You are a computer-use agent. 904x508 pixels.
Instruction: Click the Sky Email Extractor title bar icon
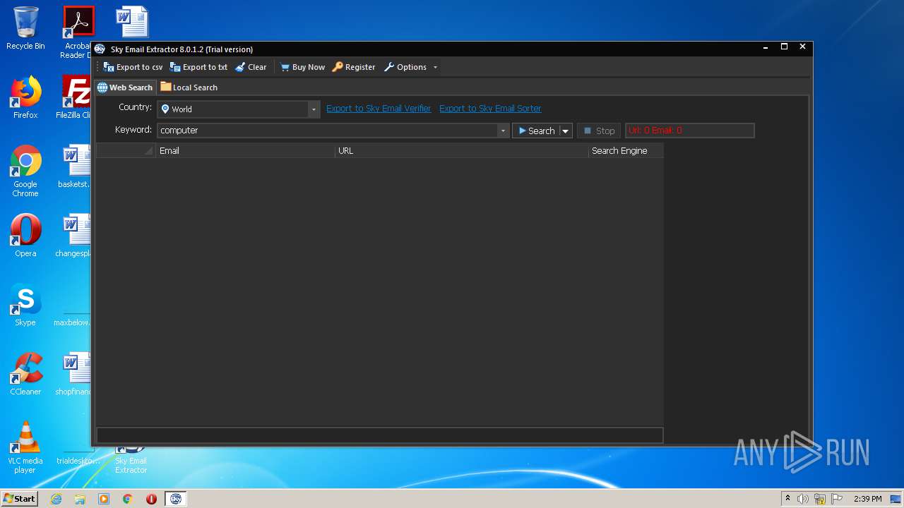[100, 49]
